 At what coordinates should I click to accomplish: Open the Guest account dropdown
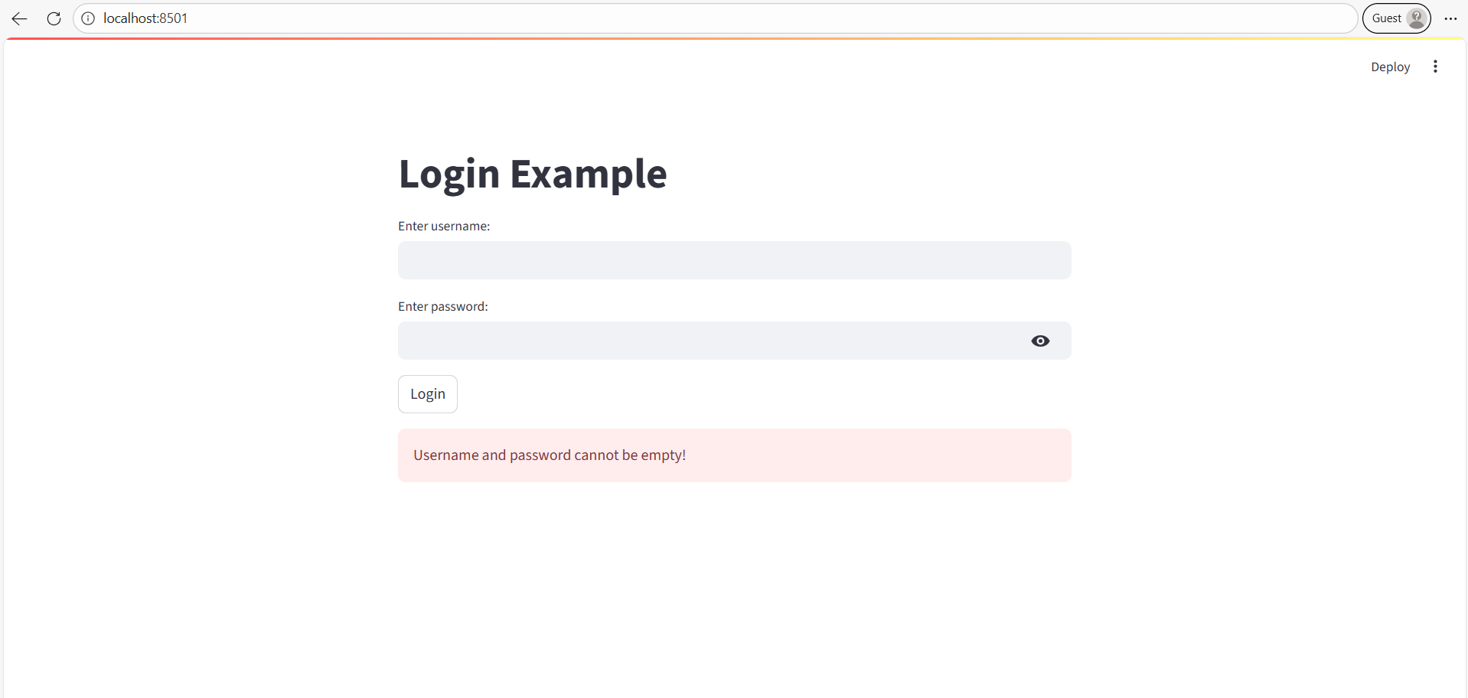point(1396,18)
